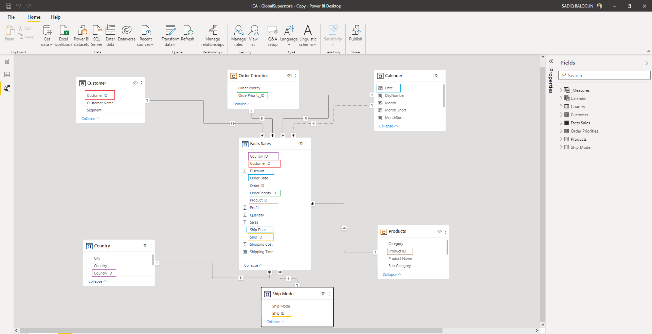Open Q&A setup
The image size is (652, 334).
tap(272, 36)
